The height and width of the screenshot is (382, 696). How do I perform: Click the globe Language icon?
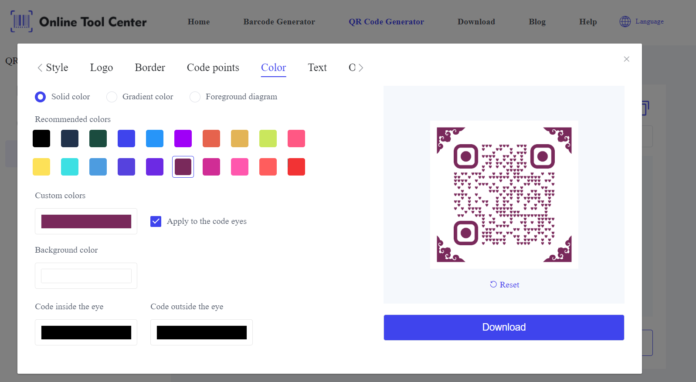coord(625,21)
